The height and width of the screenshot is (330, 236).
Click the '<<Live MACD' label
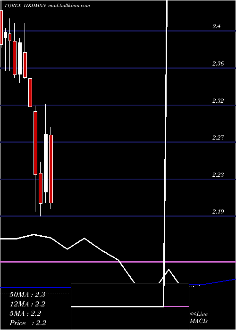pyautogui.click(x=199, y=318)
